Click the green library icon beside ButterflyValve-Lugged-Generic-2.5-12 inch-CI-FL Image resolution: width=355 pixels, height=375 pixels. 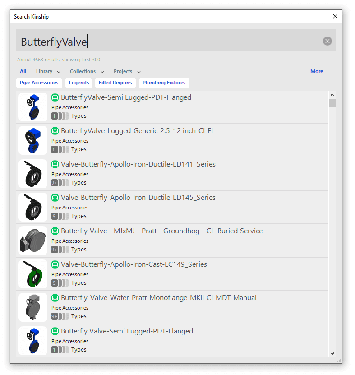coord(55,131)
